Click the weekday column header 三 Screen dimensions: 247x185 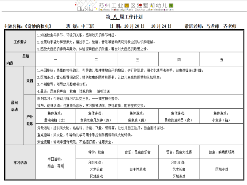pyautogui.click(x=138, y=60)
